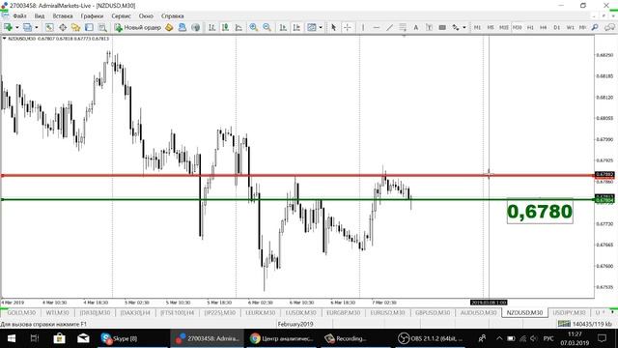
Task: Switch to the USDJPY,M30 chart tab
Action: coord(569,312)
